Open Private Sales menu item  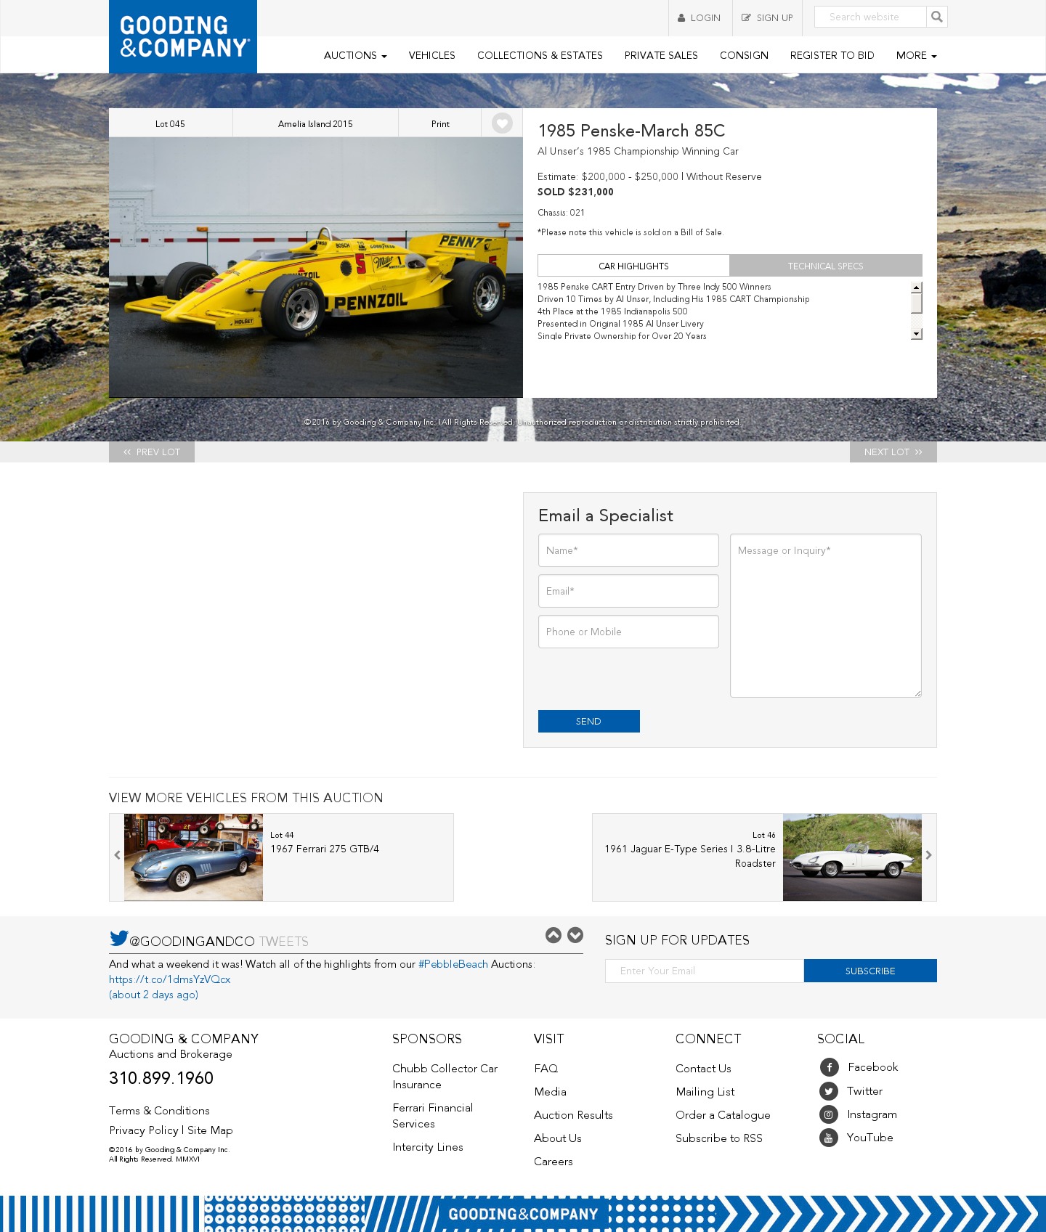pyautogui.click(x=661, y=55)
